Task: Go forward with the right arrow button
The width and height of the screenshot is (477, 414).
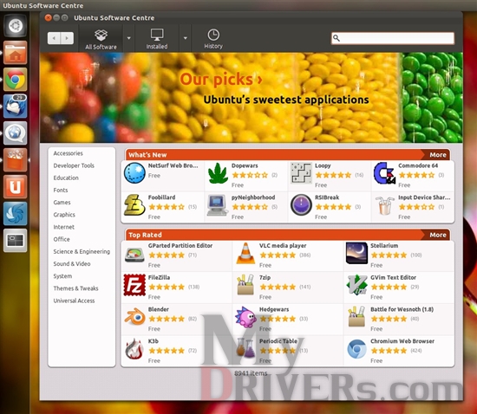Action: pos(68,38)
